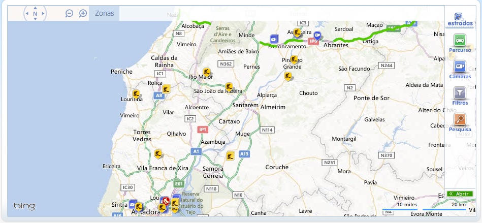Image resolution: width=482 pixels, height=223 pixels.
Task: Pan the map west using compass arrow
Action: pyautogui.click(x=27, y=14)
